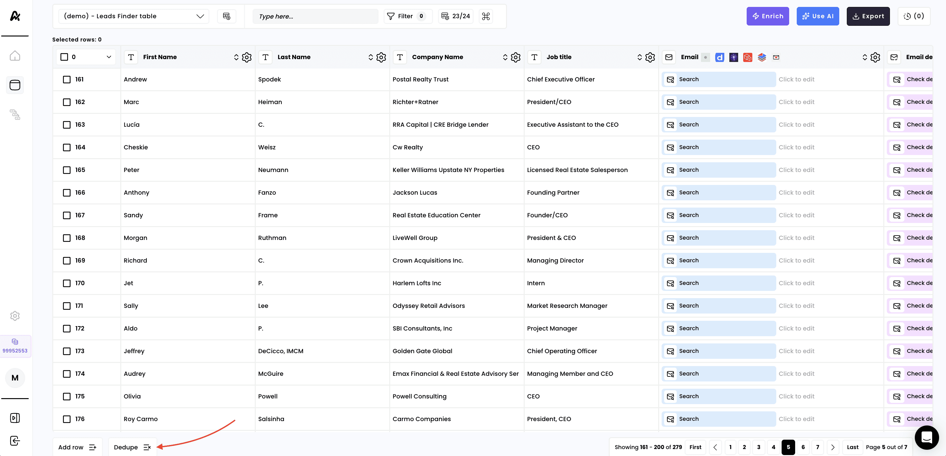
Task: Click the Dedupe button
Action: tap(132, 447)
